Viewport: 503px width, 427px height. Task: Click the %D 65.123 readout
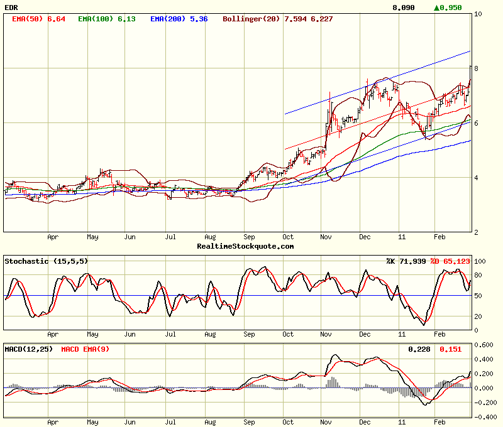[x=450, y=261]
